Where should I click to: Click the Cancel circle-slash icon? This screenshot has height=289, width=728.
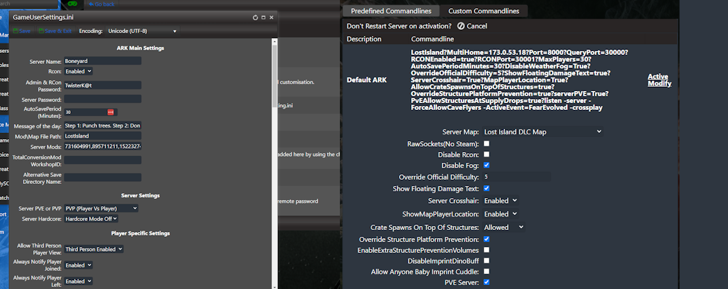pyautogui.click(x=461, y=26)
